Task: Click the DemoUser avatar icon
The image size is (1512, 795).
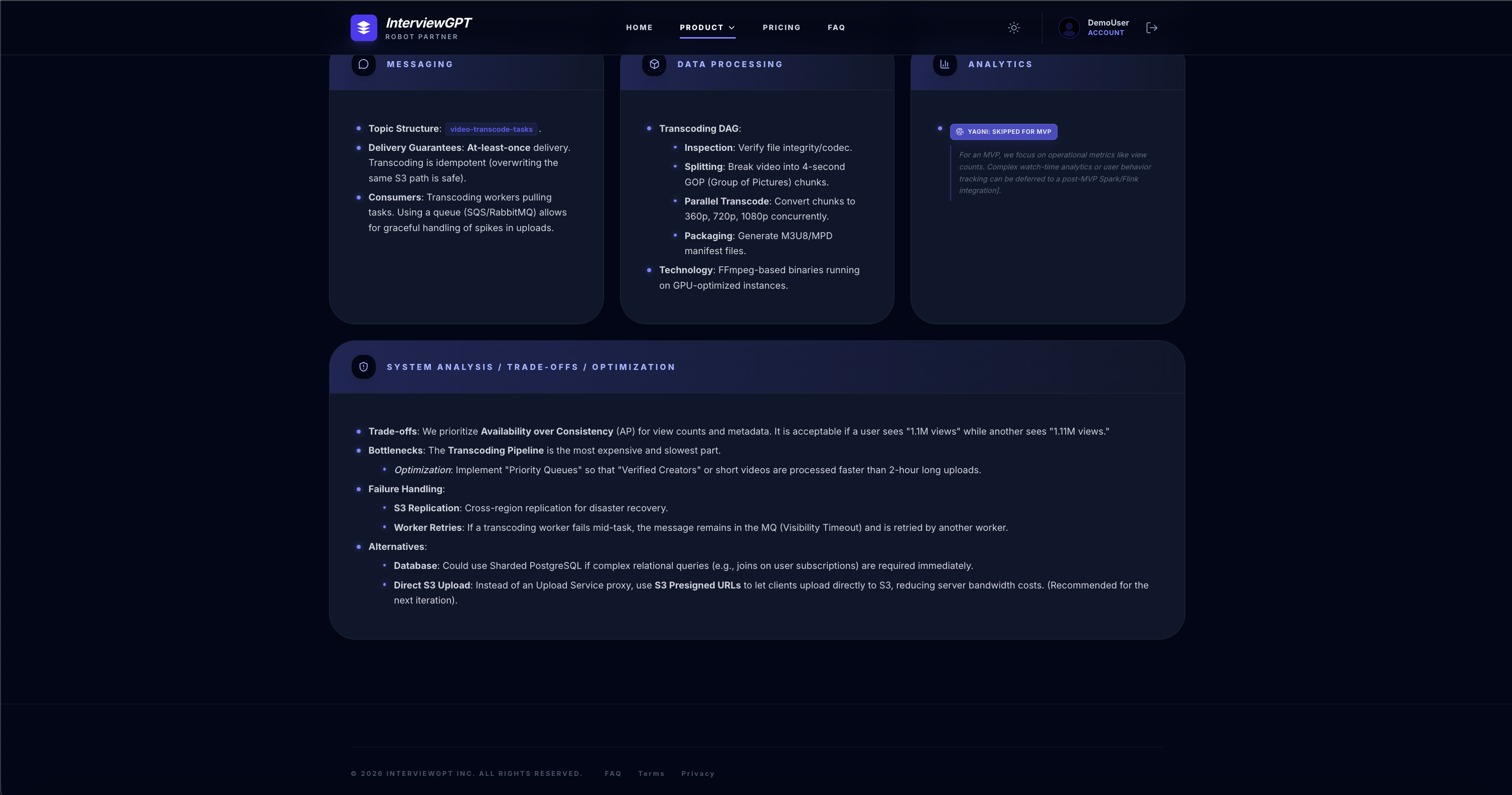Action: point(1070,28)
